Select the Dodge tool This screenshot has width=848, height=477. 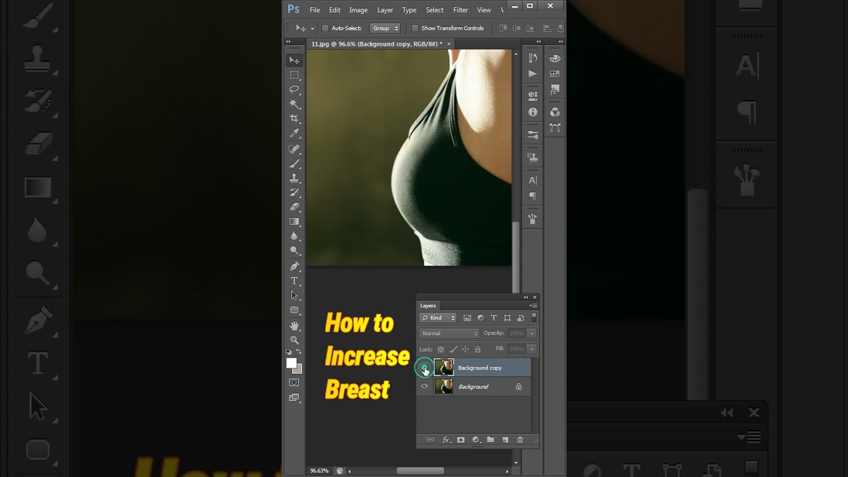pos(295,251)
